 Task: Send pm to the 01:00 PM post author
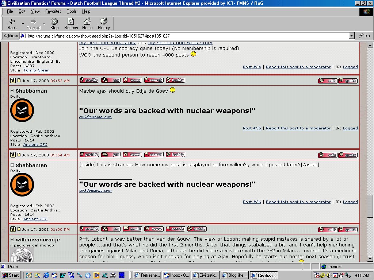(x=111, y=229)
